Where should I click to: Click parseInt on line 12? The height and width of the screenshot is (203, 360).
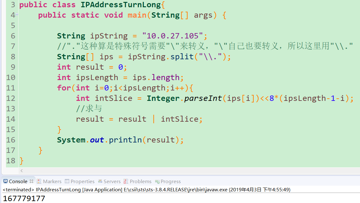203,98
